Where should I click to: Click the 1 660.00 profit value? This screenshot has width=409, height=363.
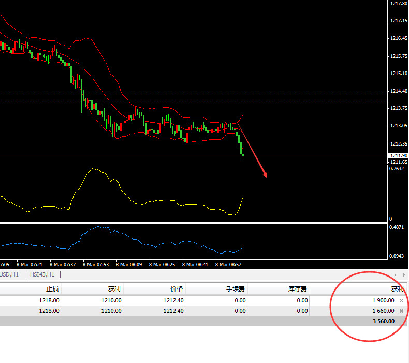383,311
